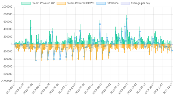Viewport: 174px width, 98px height.
Task: Toggle the 'Steem Powered UP' legend label
Action: point(43,3)
